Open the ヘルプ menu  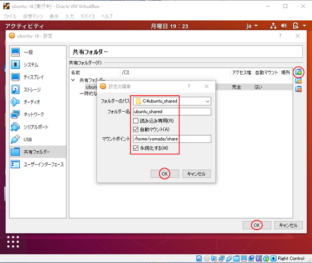click(x=107, y=16)
